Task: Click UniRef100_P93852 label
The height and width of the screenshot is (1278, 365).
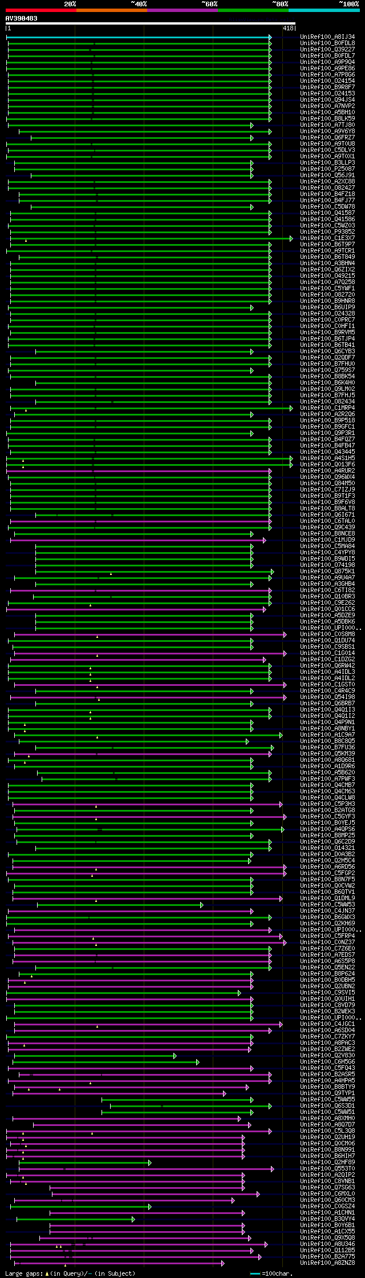Action: pos(327,231)
